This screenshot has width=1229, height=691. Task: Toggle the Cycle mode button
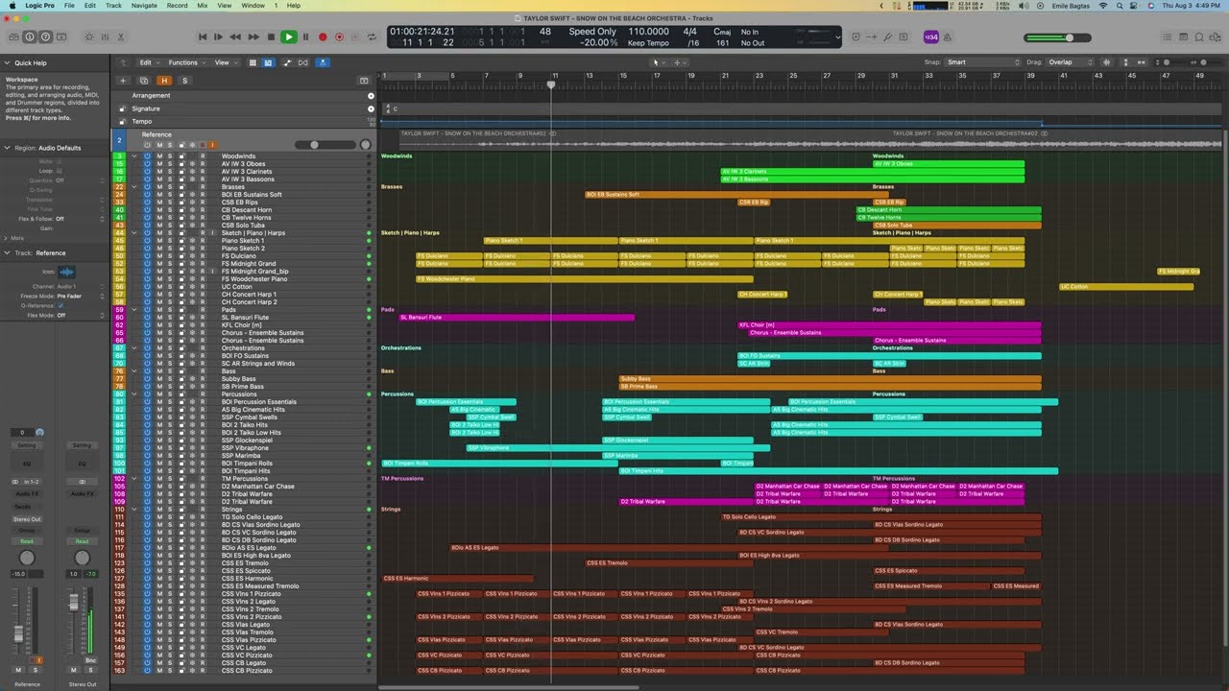372,37
